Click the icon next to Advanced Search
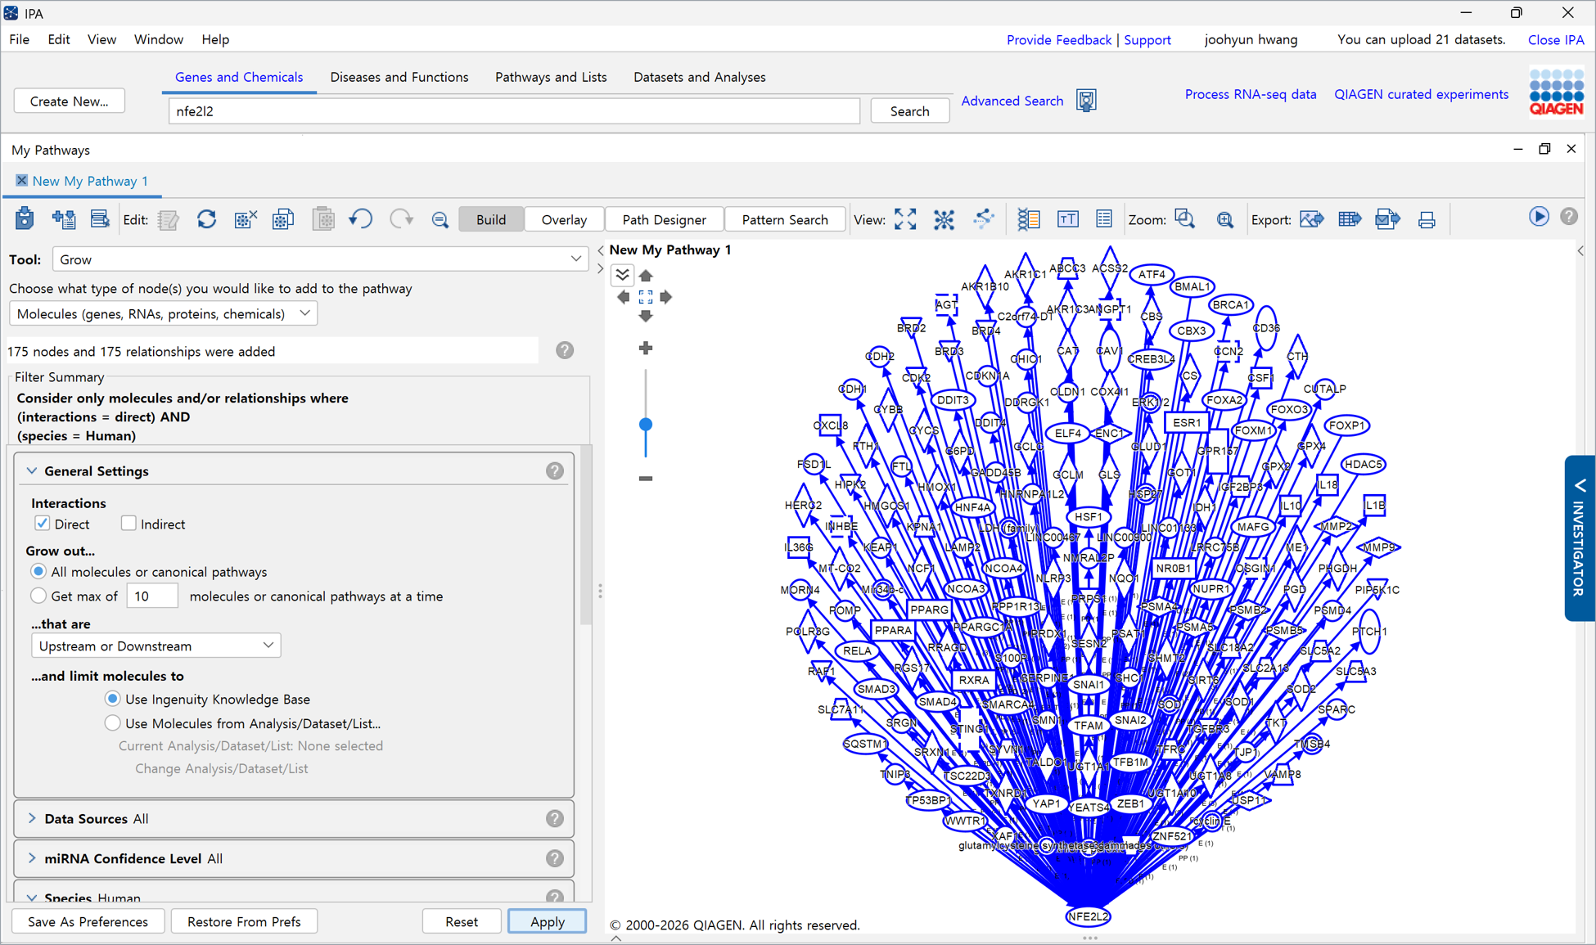 click(1086, 101)
